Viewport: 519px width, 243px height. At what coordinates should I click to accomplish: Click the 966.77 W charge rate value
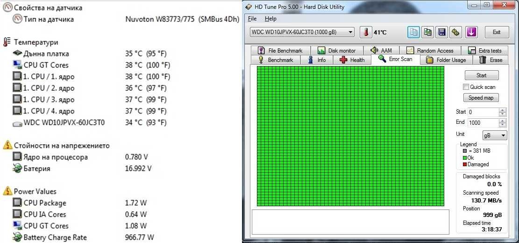coord(140,237)
